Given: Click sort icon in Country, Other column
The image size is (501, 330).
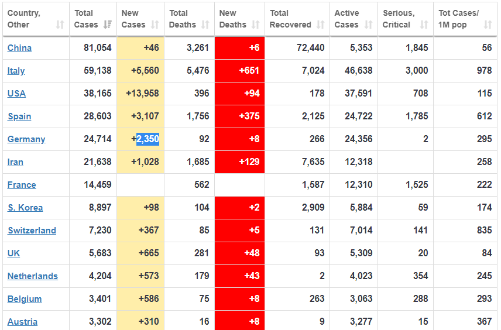Looking at the screenshot, I should (60, 25).
